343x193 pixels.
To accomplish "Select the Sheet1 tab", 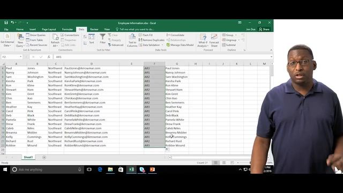I will (28, 157).
